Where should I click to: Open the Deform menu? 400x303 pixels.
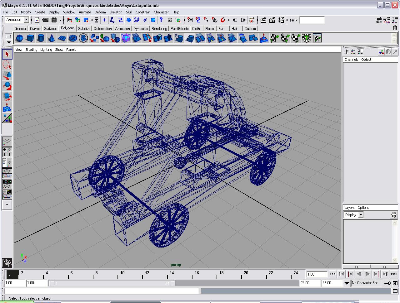pyautogui.click(x=100, y=12)
